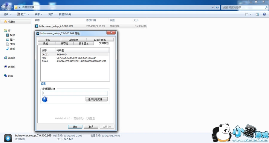Open the 共享 dropdown menu
This screenshot has width=269, height=143.
coord(39,14)
